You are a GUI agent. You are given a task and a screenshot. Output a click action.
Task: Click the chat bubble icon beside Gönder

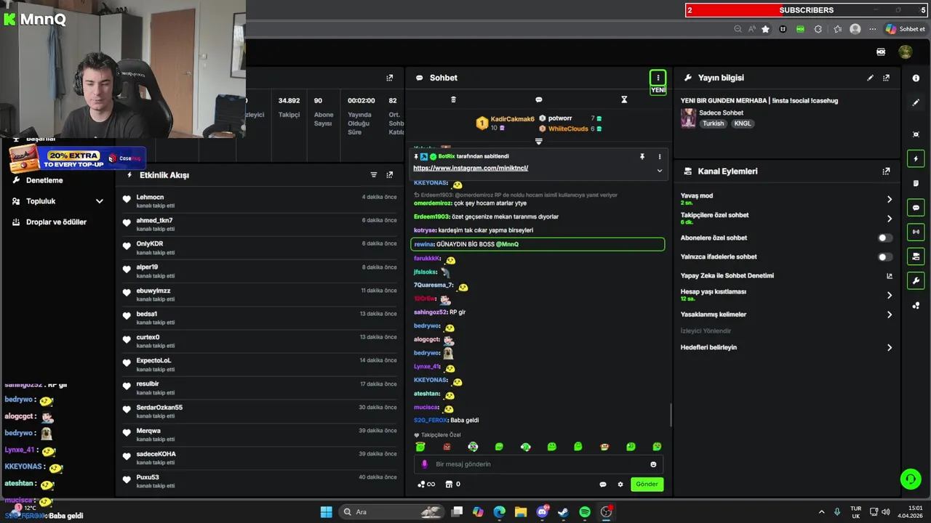point(603,485)
